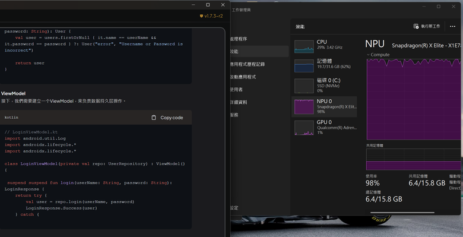
Task: Click the horizontal scrollbar under NPU details
Action: pyautogui.click(x=402, y=212)
